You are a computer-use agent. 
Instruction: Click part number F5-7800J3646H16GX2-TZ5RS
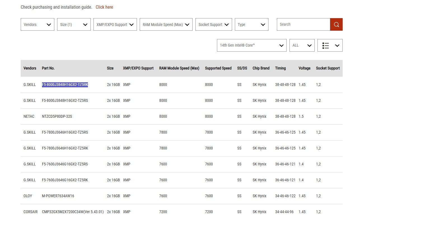[65, 132]
